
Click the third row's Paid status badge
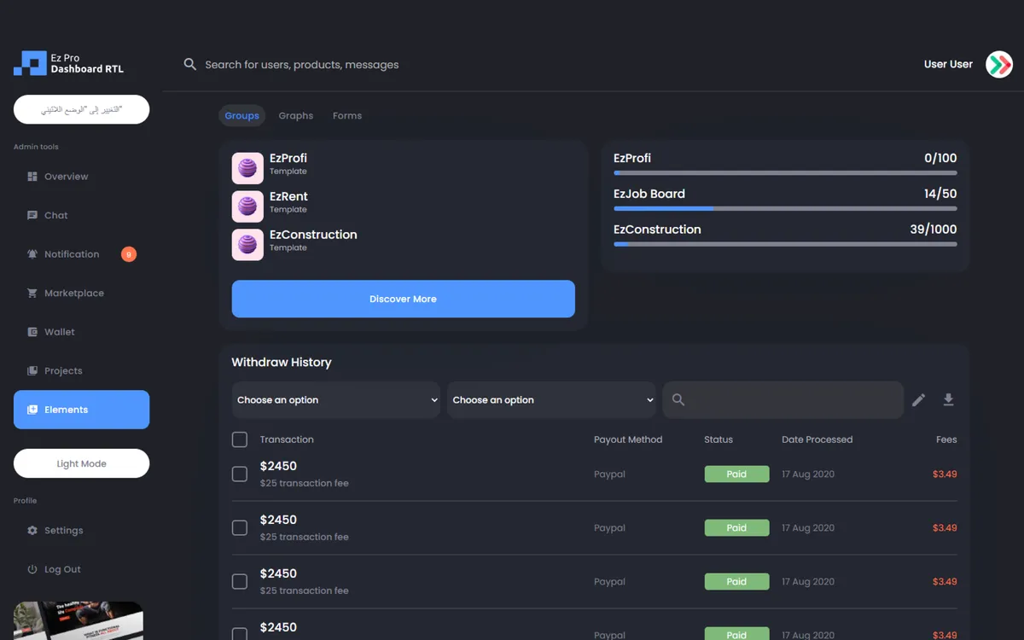coord(736,581)
